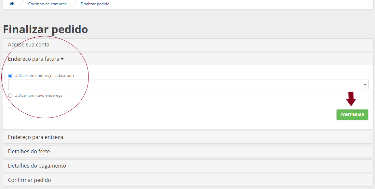
Task: Click the 'Finalizar pedido' breadcrumb link
Action: (95, 4)
